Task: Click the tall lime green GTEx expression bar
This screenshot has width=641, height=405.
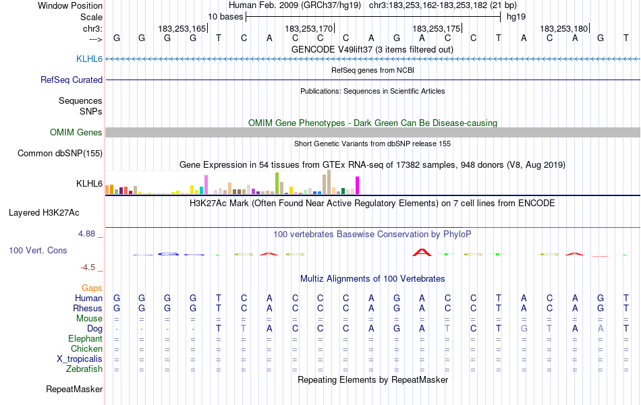Action: coord(277,183)
